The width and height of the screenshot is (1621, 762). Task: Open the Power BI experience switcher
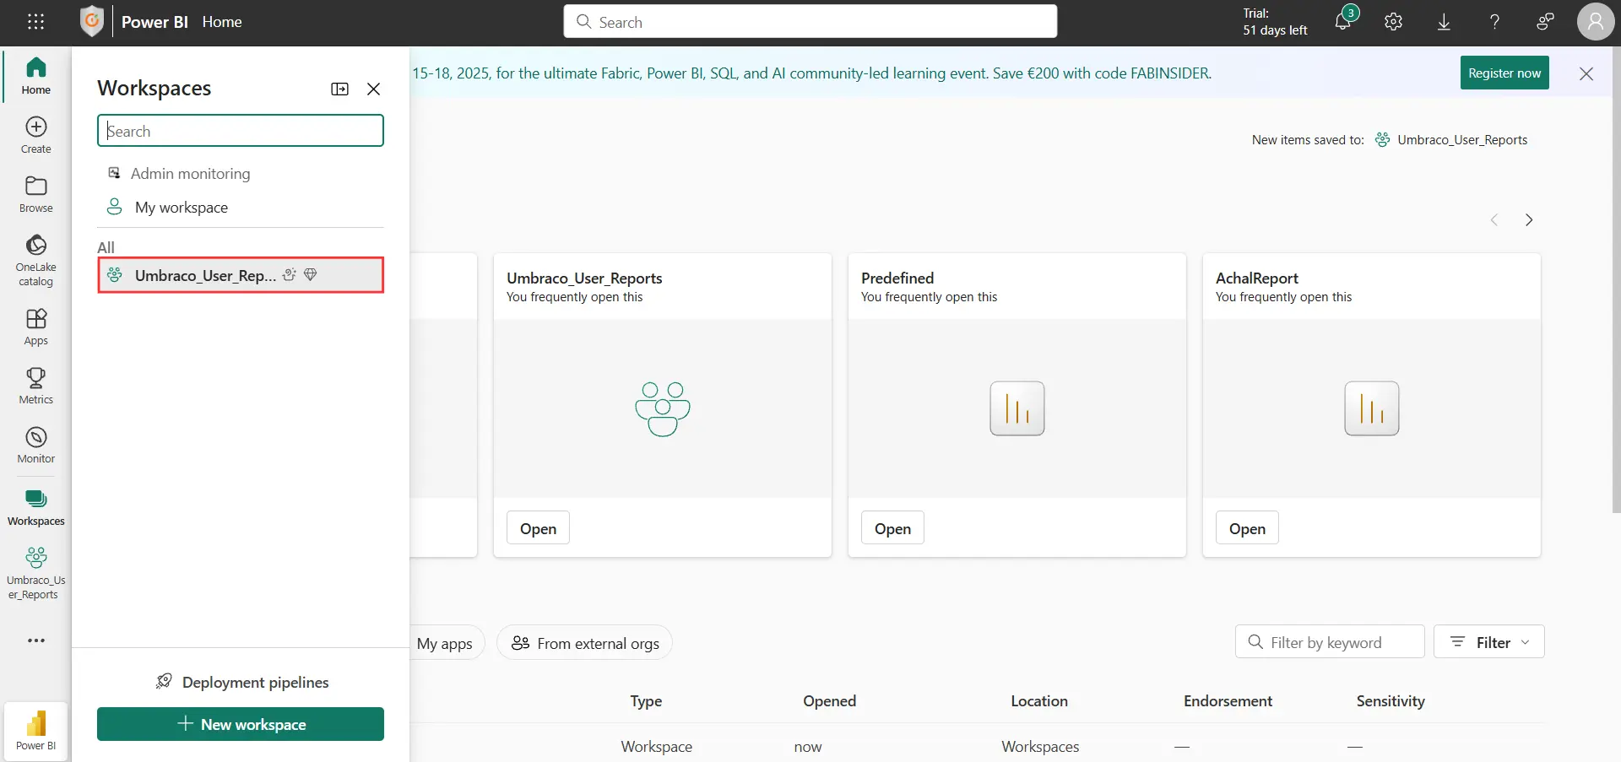35,730
